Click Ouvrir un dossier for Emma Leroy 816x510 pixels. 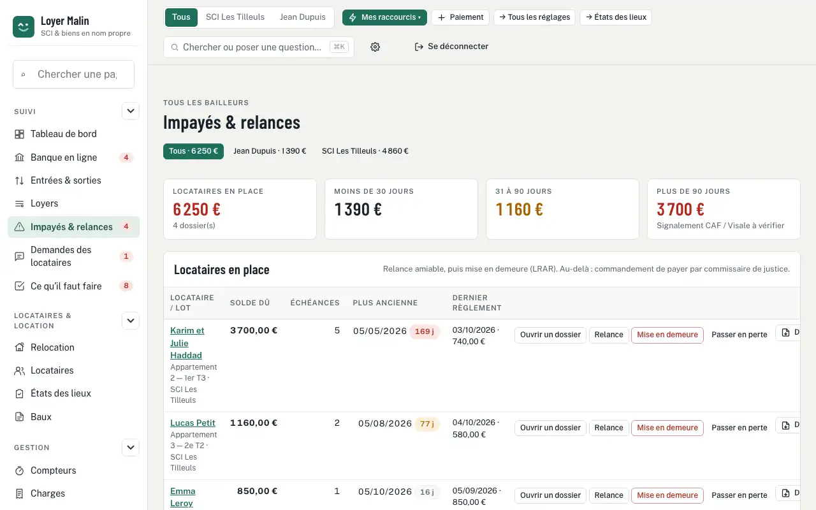pyautogui.click(x=550, y=495)
